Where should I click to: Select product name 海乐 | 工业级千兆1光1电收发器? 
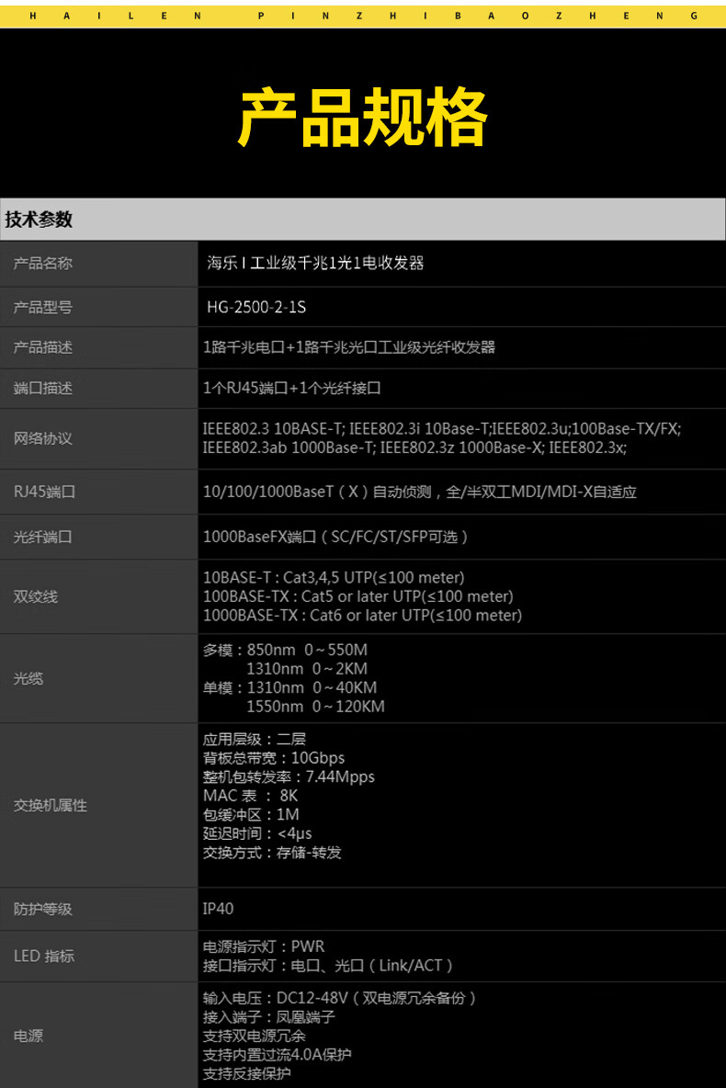pos(315,263)
